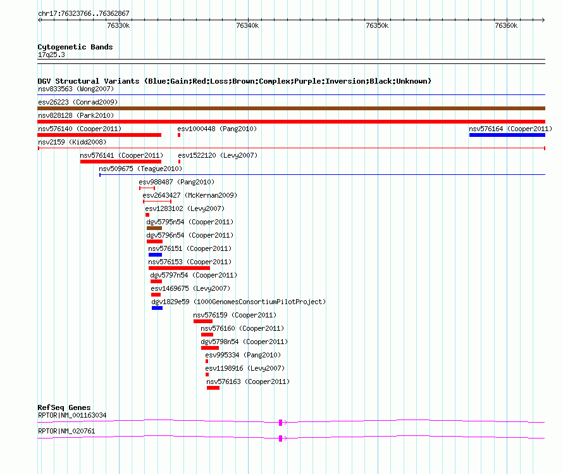
Task: Click the 76330k ruler tick label
Action: pos(118,25)
